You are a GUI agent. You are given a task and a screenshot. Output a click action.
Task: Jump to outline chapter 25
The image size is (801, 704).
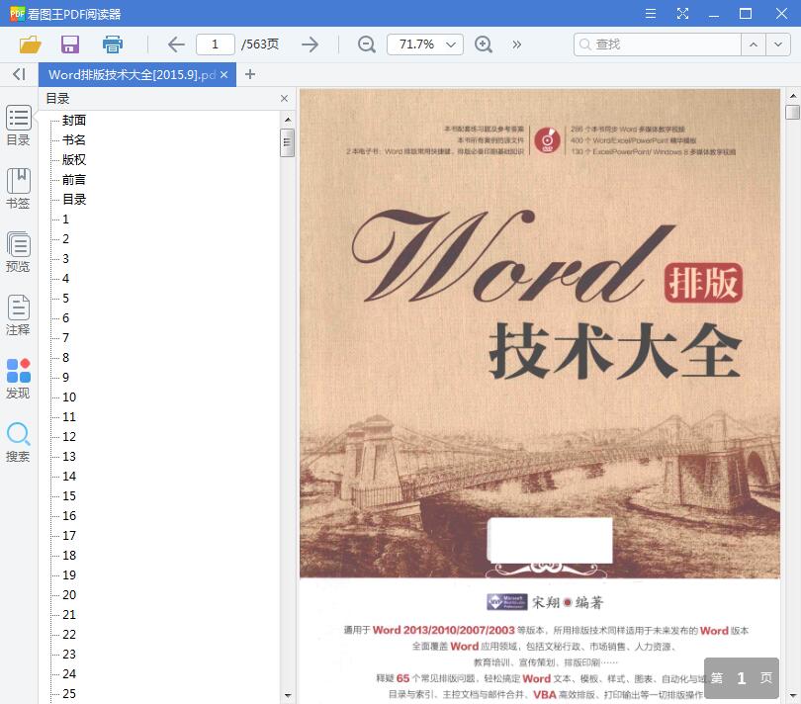click(x=69, y=694)
